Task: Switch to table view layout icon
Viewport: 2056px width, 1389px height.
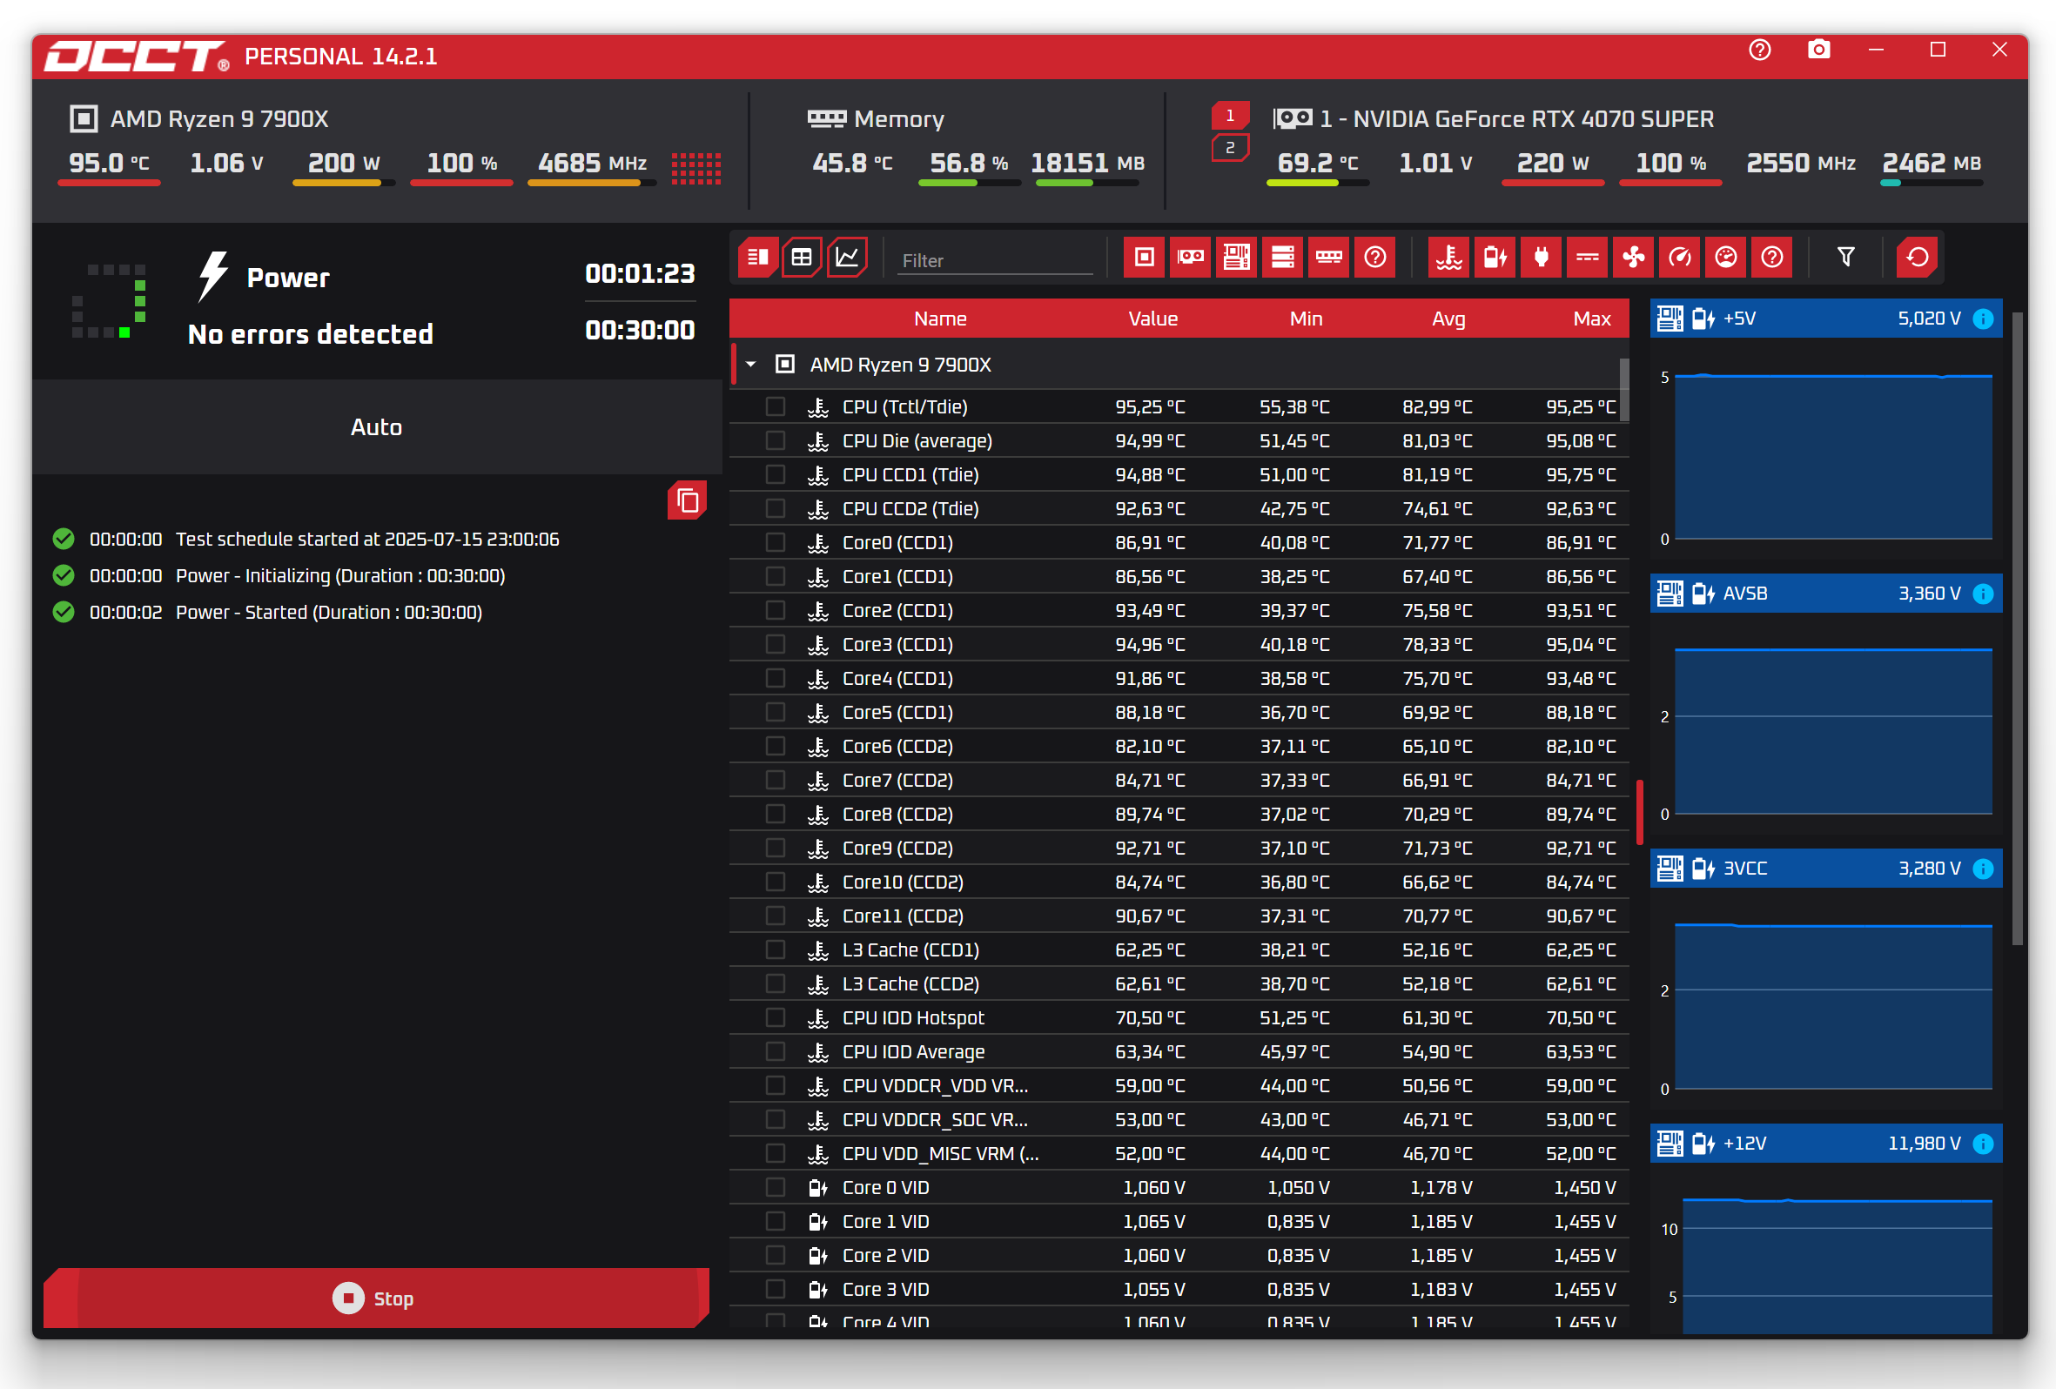Action: click(802, 258)
